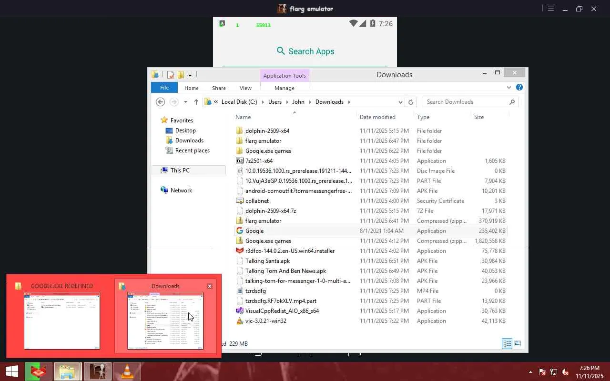610x381 pixels.
Task: Open the recent locations dropdown arrow
Action: point(186,102)
